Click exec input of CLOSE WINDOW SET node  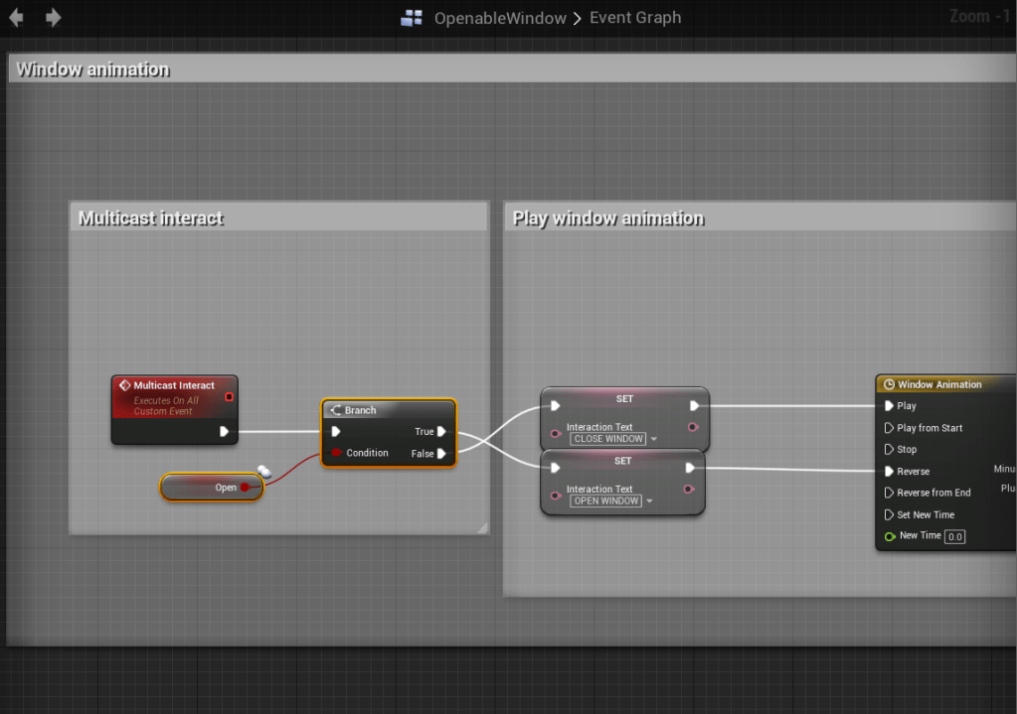point(555,406)
